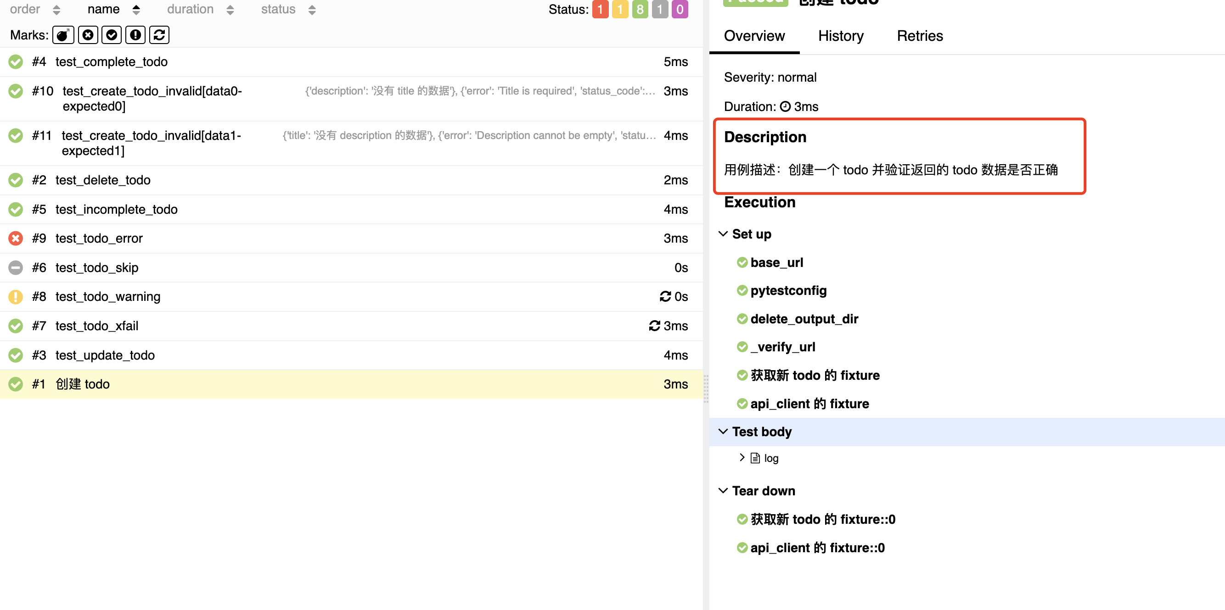This screenshot has width=1225, height=610.
Task: Toggle the purple unknown status filter
Action: [680, 9]
